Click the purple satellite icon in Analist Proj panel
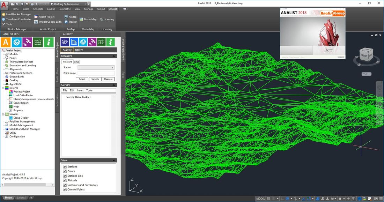This screenshot has width=384, height=202. click(x=27, y=42)
